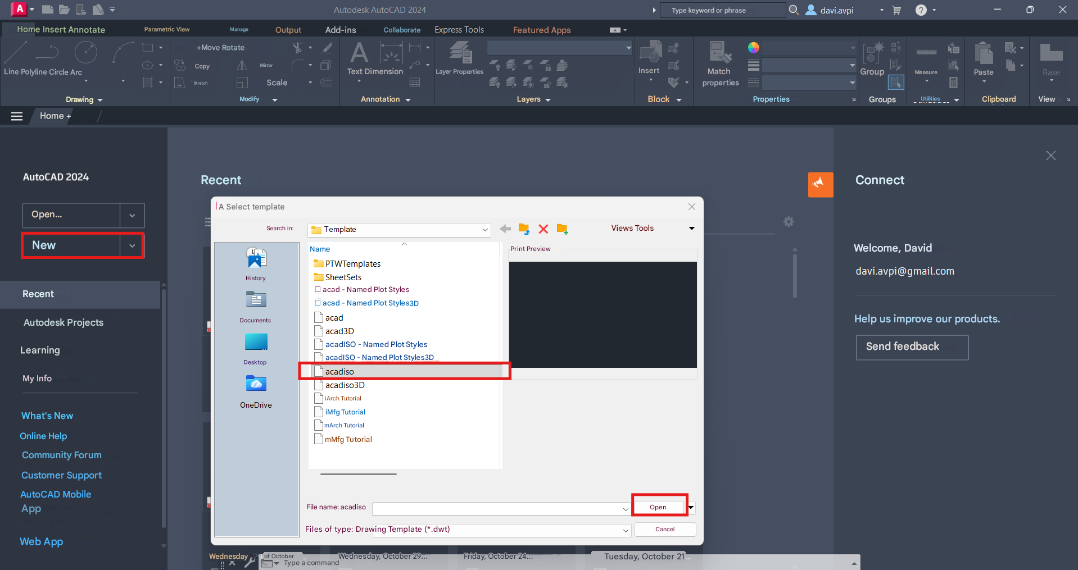Open the Desktop location in dialog sidebar
This screenshot has width=1078, height=570.
coord(256,349)
